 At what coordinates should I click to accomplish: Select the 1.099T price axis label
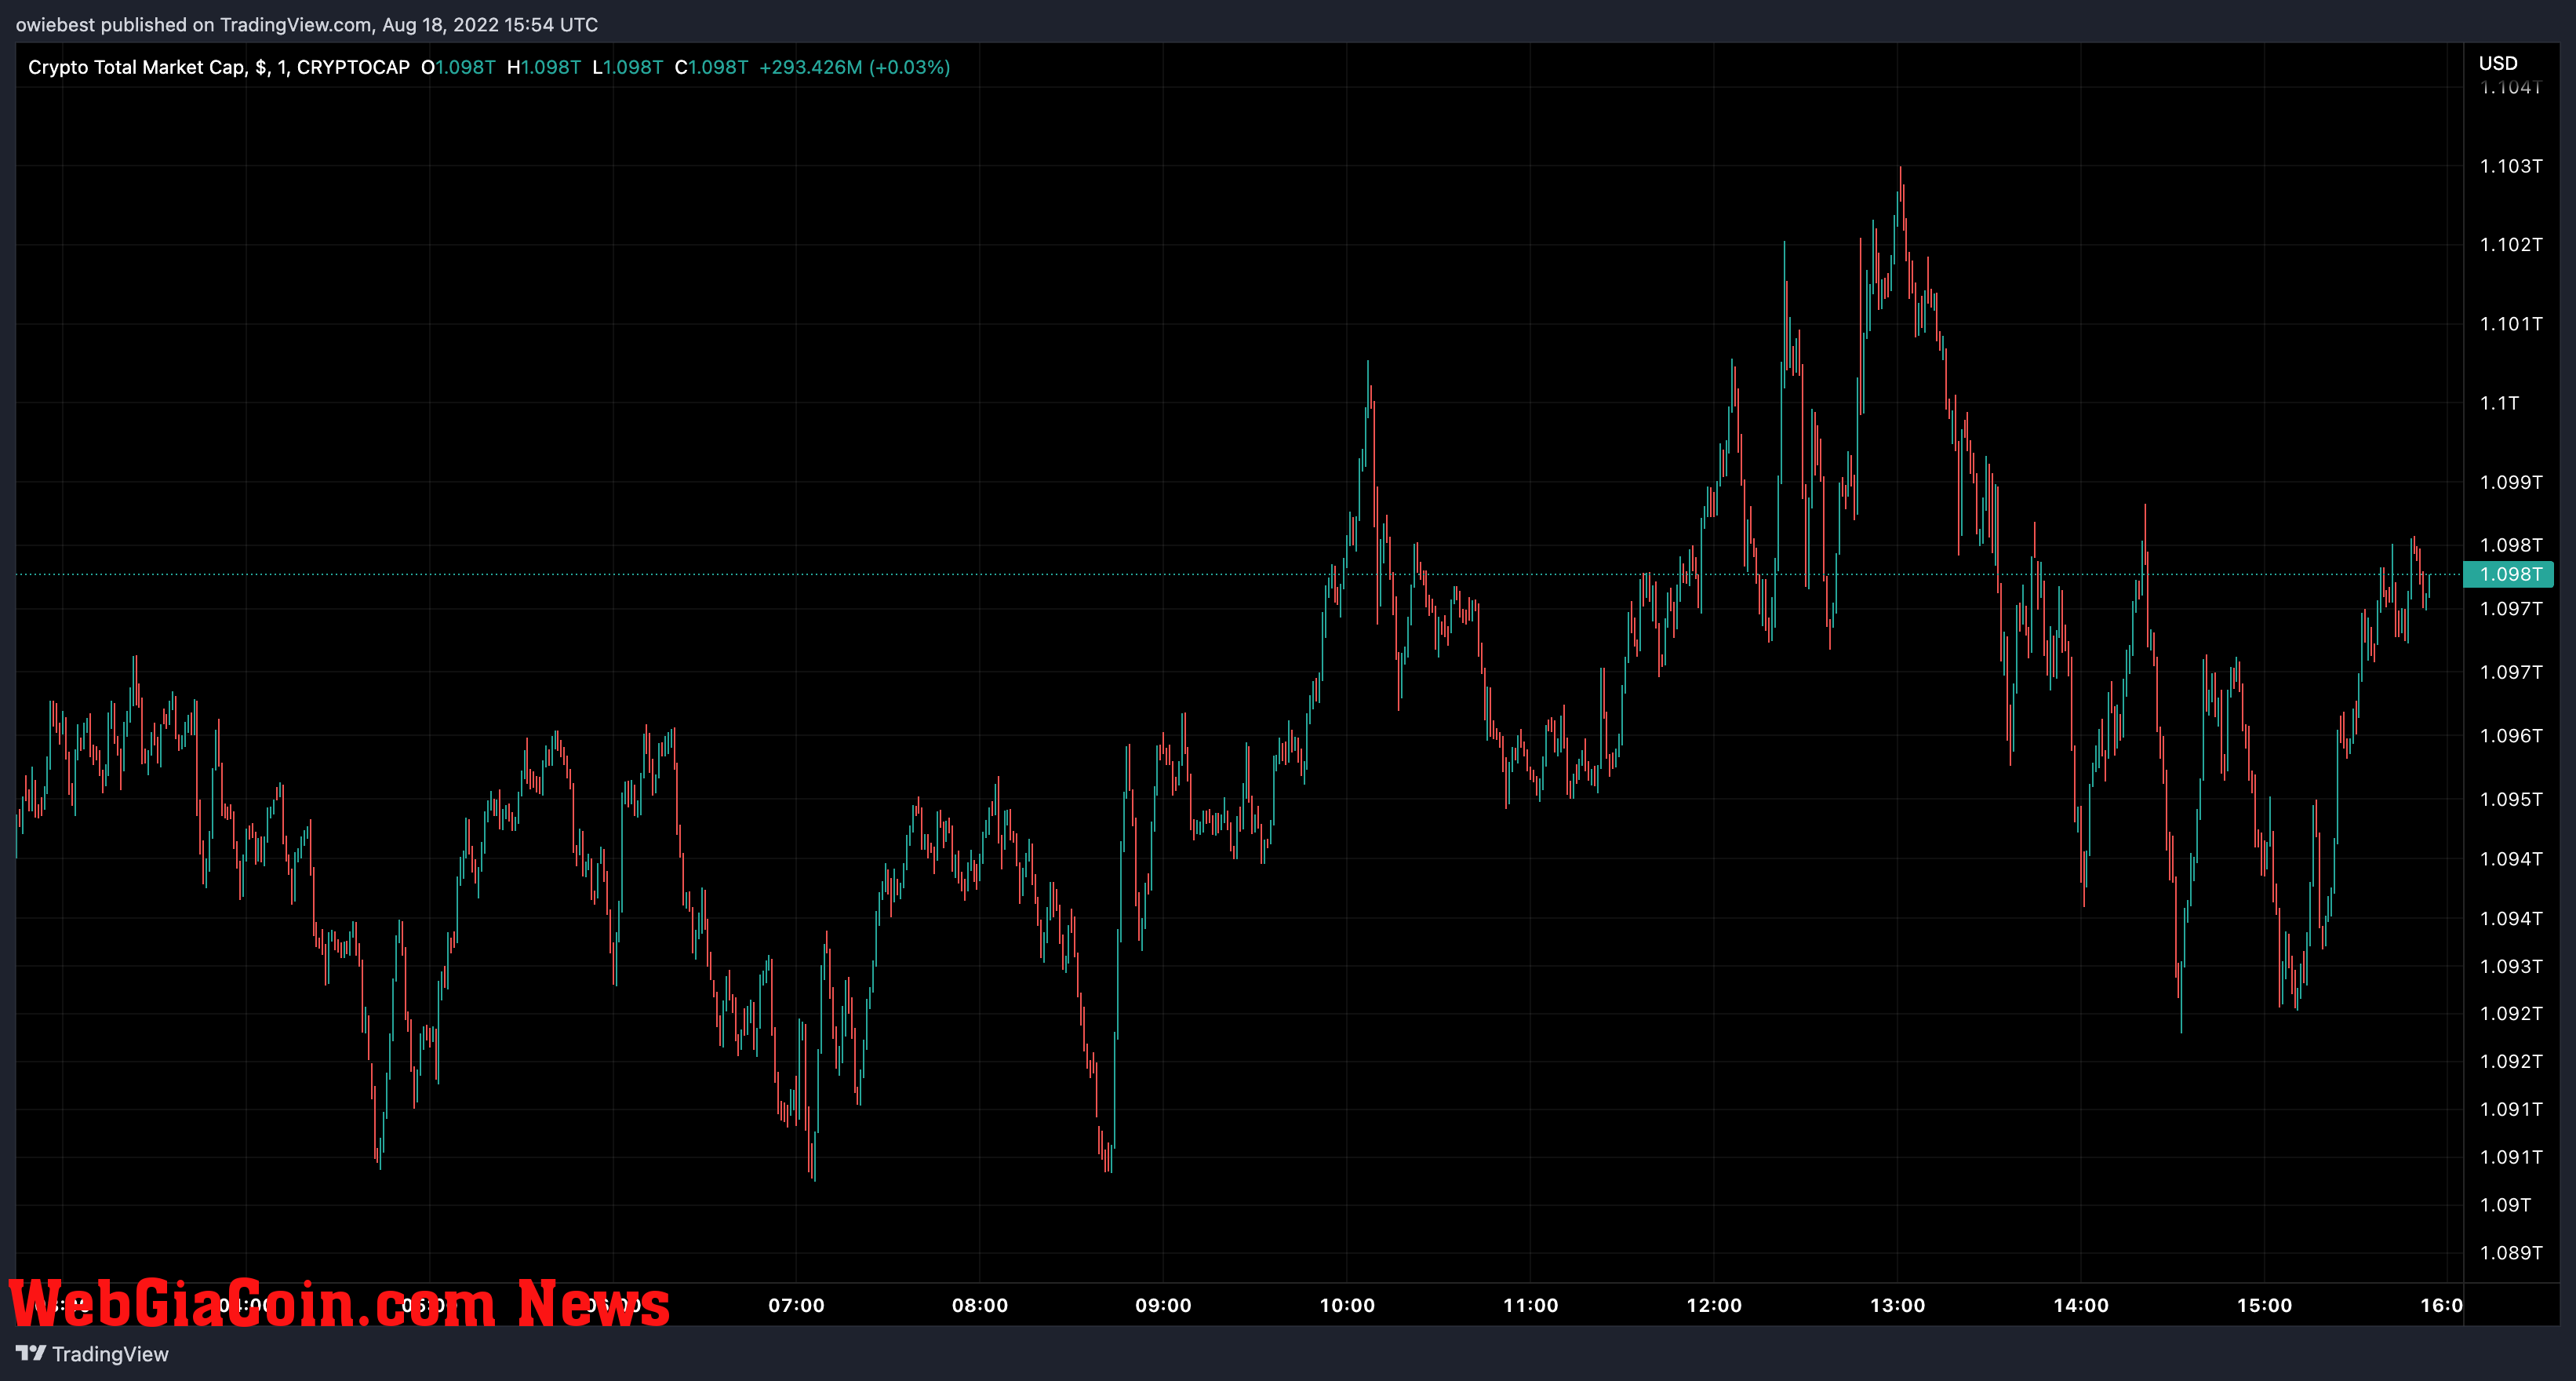coord(2510,482)
